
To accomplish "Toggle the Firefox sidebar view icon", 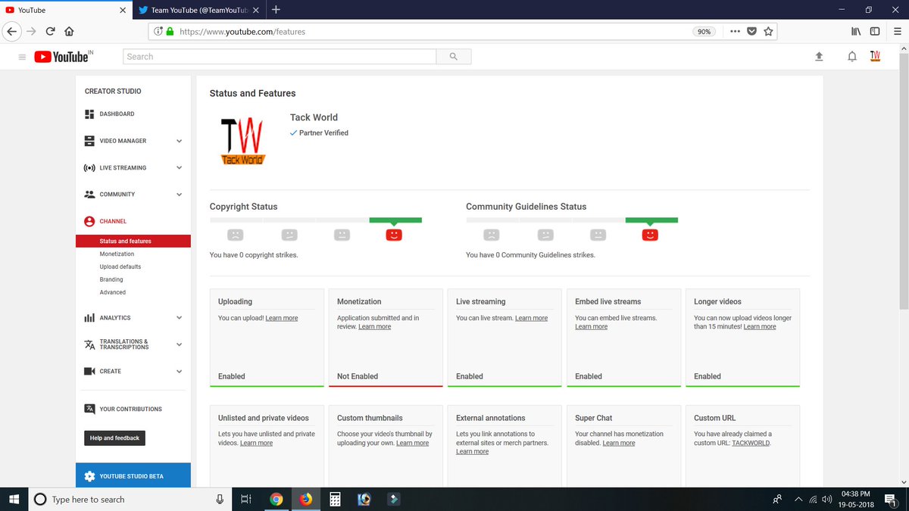I will 875,32.
